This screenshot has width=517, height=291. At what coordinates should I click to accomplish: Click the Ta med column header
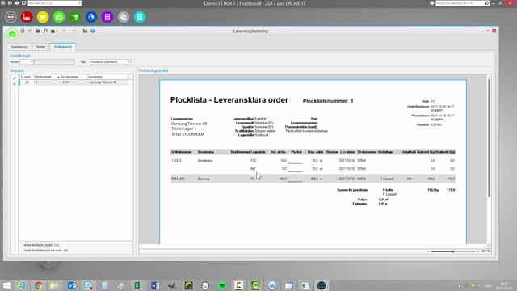tap(27, 77)
